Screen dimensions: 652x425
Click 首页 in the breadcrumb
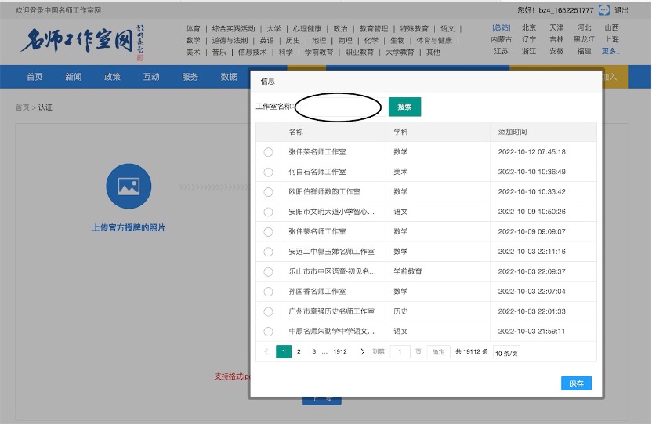click(23, 107)
